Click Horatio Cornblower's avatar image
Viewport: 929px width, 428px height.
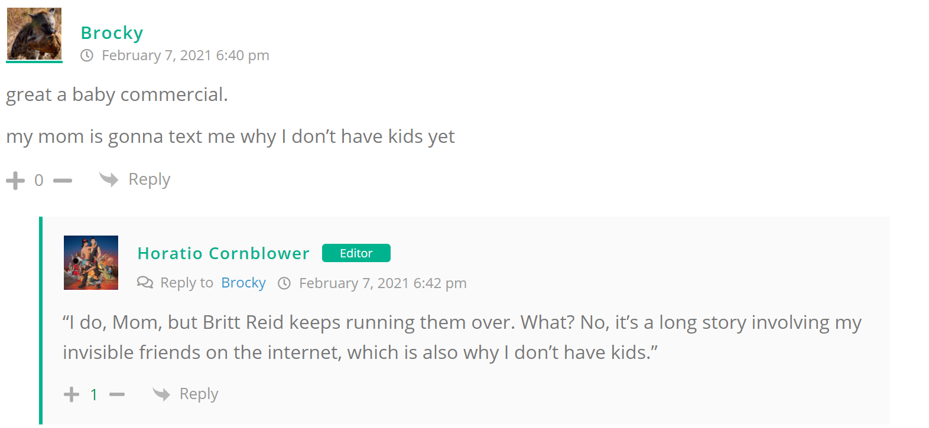click(91, 263)
